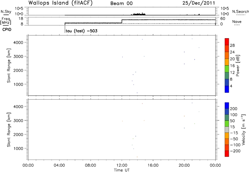The height and width of the screenshot is (172, 249).
Task: Pick the green Power color between 12 and 16
Action: pos(227,69)
